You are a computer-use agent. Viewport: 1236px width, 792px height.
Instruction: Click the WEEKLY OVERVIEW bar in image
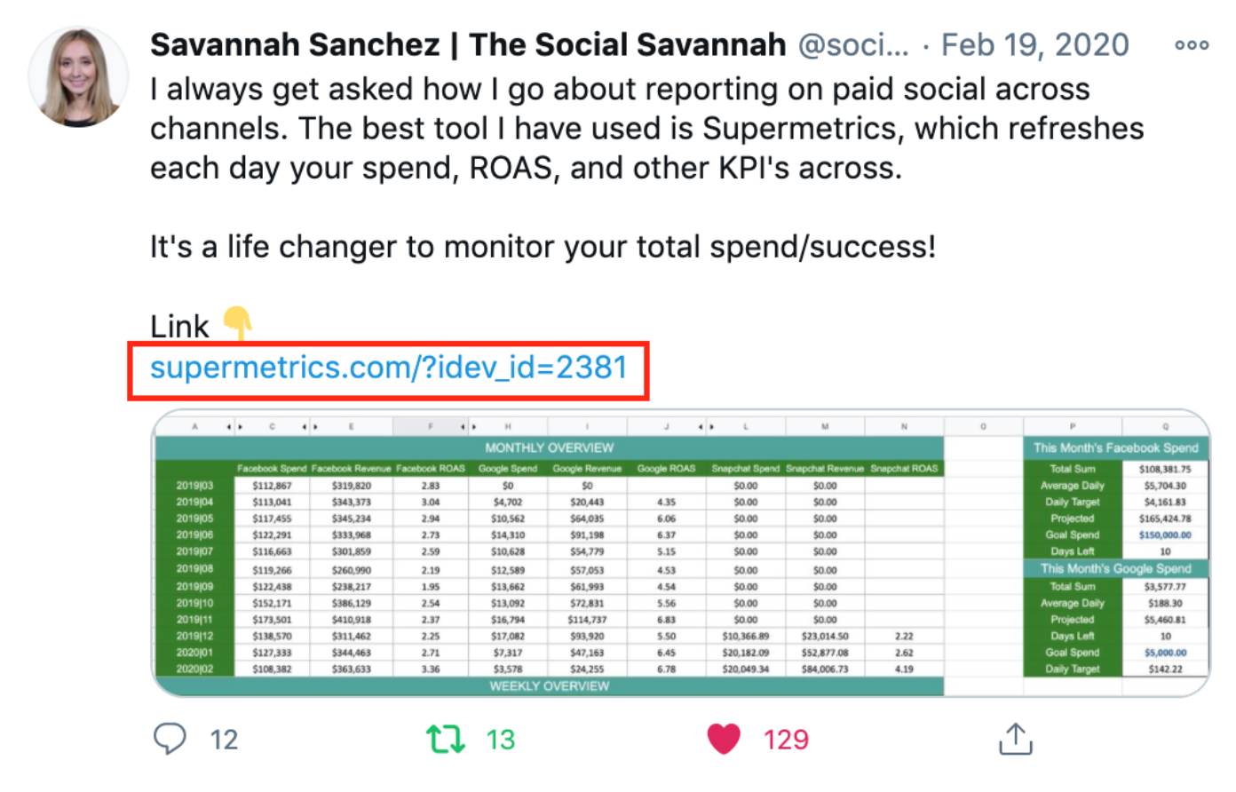(550, 686)
